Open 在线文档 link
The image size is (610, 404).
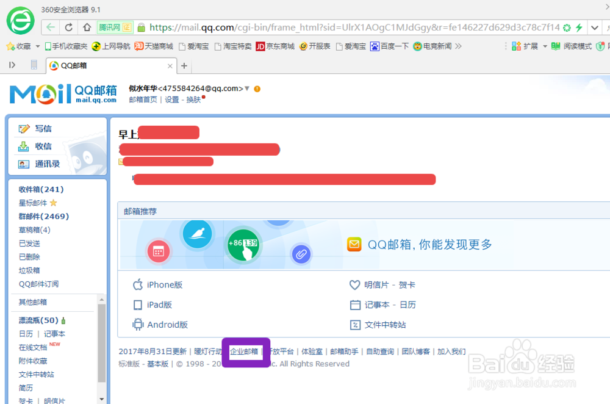[x=33, y=348]
